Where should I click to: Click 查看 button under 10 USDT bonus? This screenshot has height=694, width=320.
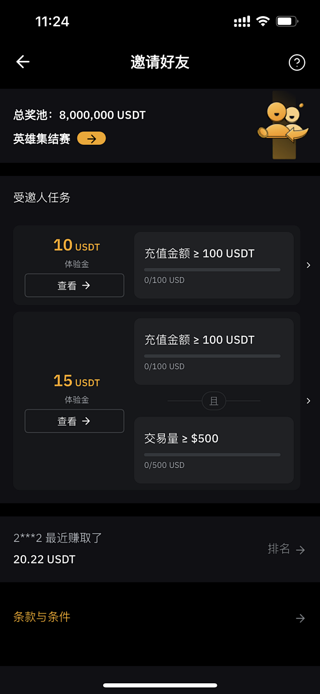(74, 286)
